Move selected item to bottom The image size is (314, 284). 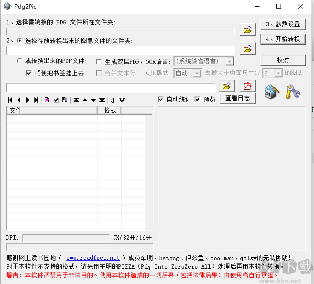point(102,100)
